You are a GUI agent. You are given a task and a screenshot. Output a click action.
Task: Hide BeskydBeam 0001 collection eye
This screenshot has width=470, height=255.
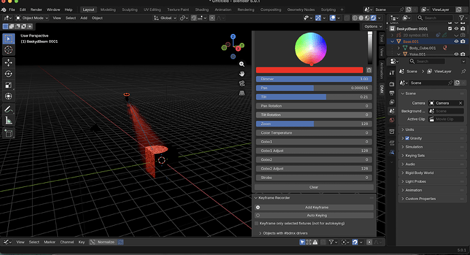tap(456, 29)
